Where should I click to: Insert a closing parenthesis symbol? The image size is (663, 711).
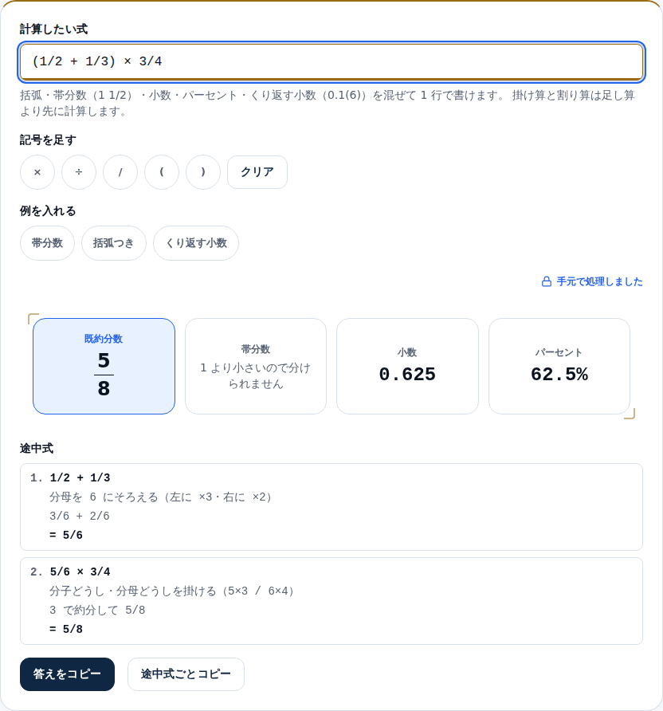203,172
